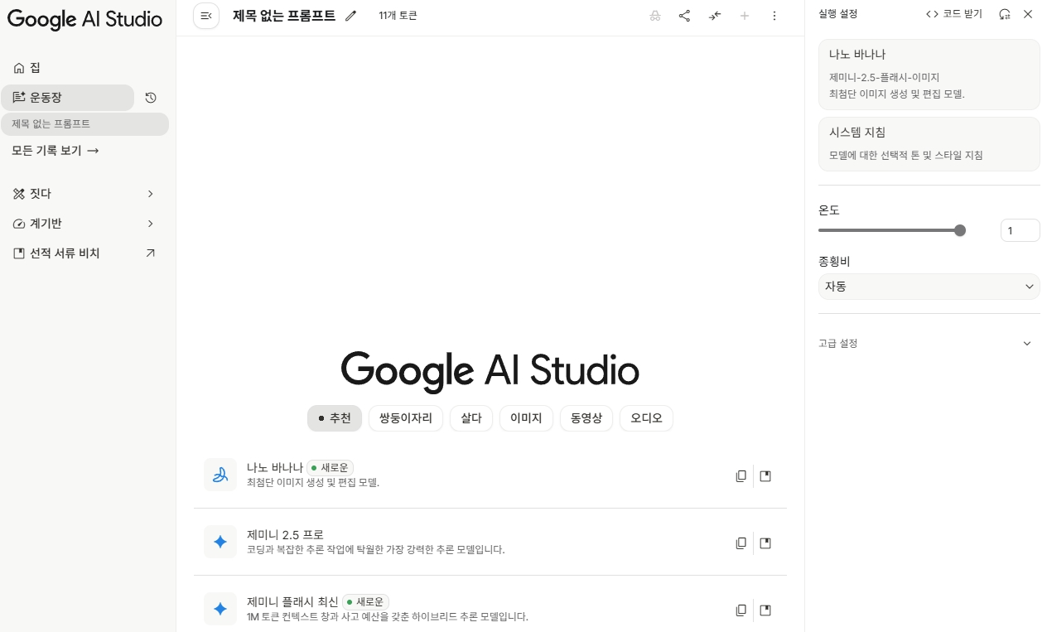Click the temperature value input field
Viewport: 1047px width, 632px height.
click(x=1020, y=231)
